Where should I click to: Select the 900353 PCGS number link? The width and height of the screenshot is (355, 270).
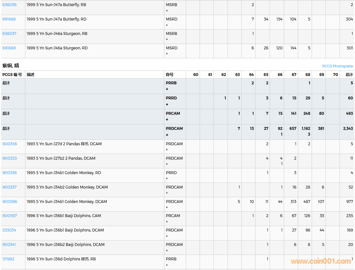coord(10,158)
